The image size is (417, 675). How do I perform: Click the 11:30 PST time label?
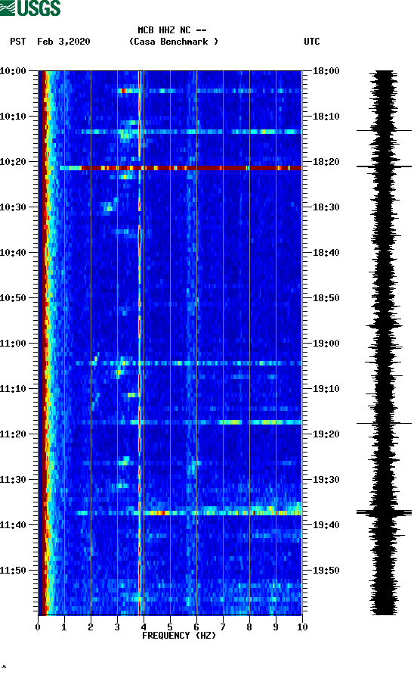[14, 480]
